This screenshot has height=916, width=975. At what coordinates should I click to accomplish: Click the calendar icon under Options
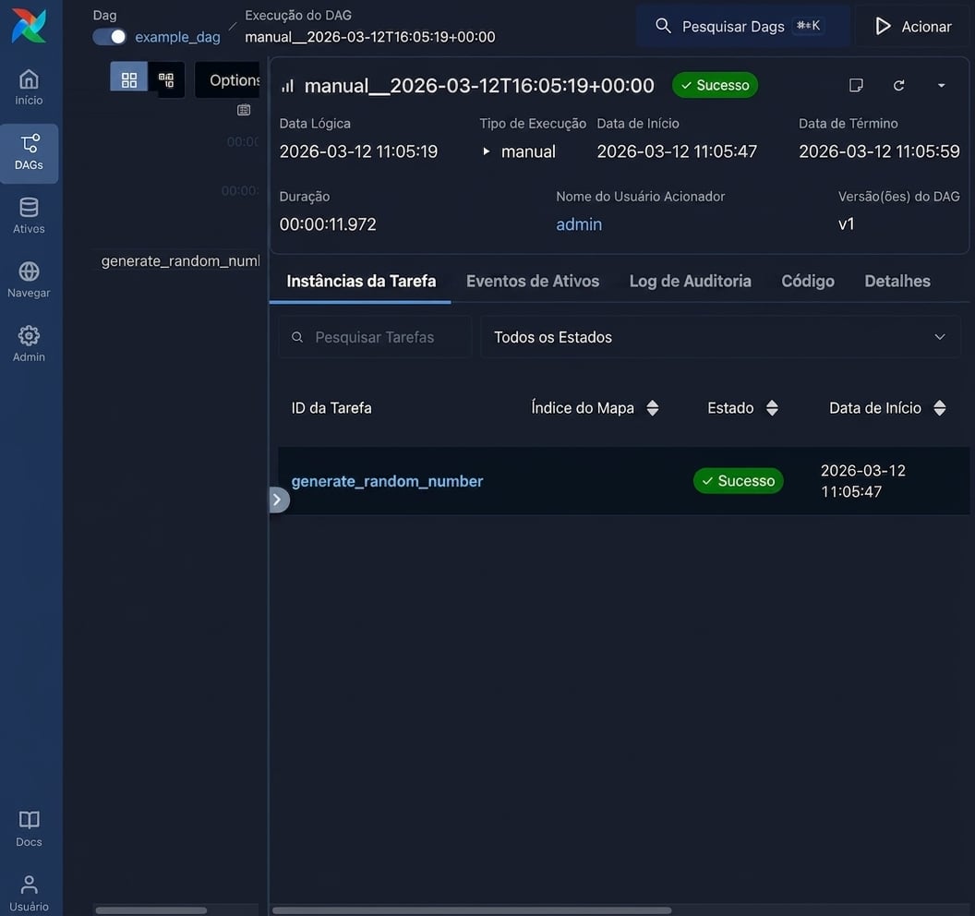tap(244, 110)
